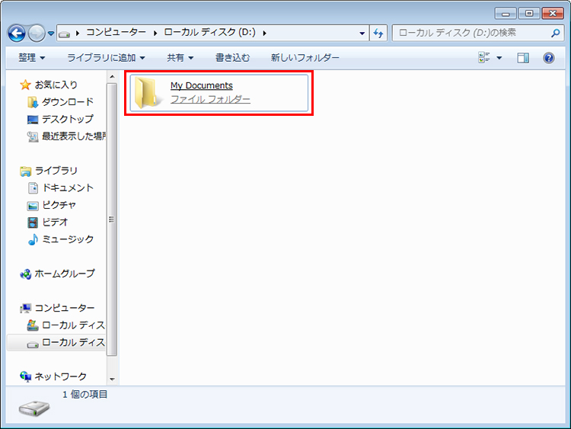
Task: Select ライブラリ in the navigation pane
Action: [56, 171]
